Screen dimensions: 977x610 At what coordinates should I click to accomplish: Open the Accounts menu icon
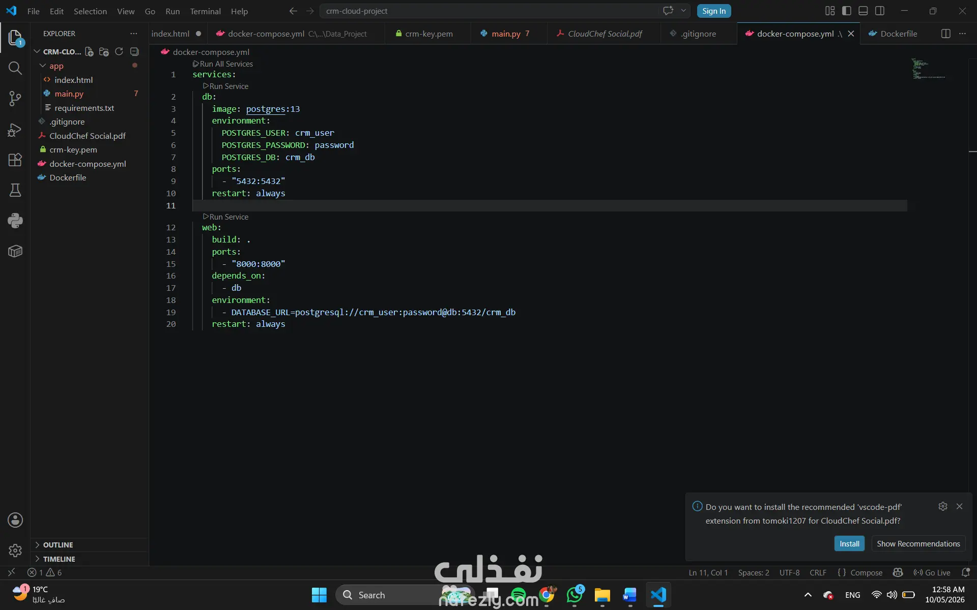tap(15, 520)
